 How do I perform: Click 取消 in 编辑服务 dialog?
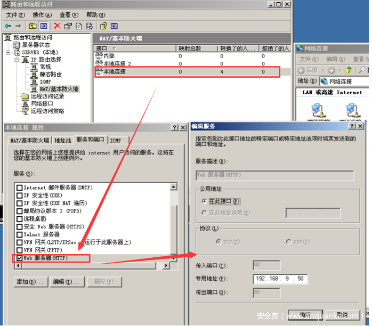click(343, 315)
